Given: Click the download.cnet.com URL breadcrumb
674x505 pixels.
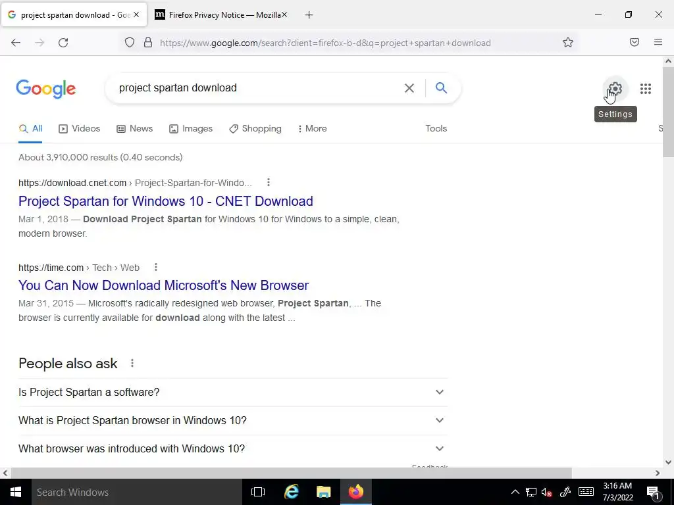Looking at the screenshot, I should click(135, 183).
